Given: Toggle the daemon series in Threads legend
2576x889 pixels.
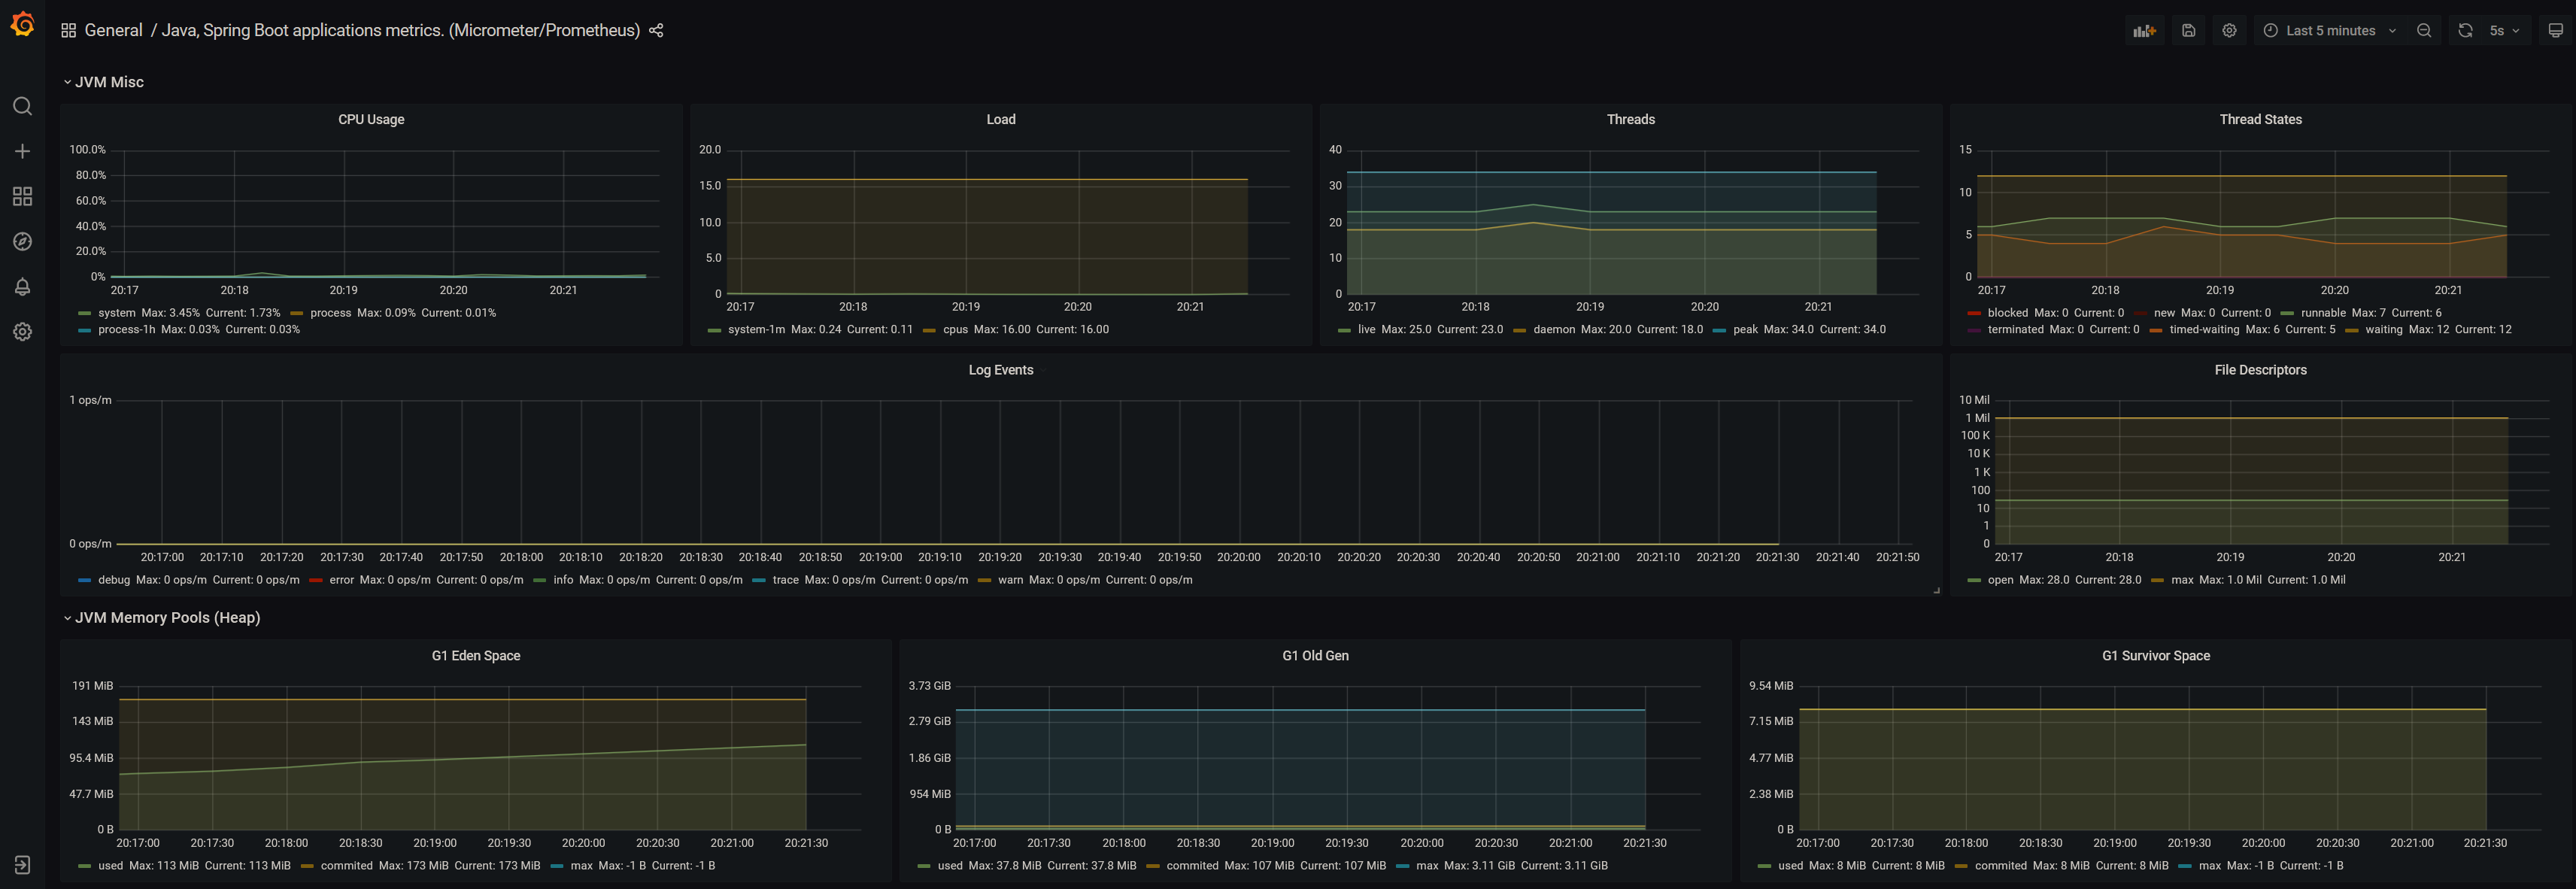Looking at the screenshot, I should 1553,330.
